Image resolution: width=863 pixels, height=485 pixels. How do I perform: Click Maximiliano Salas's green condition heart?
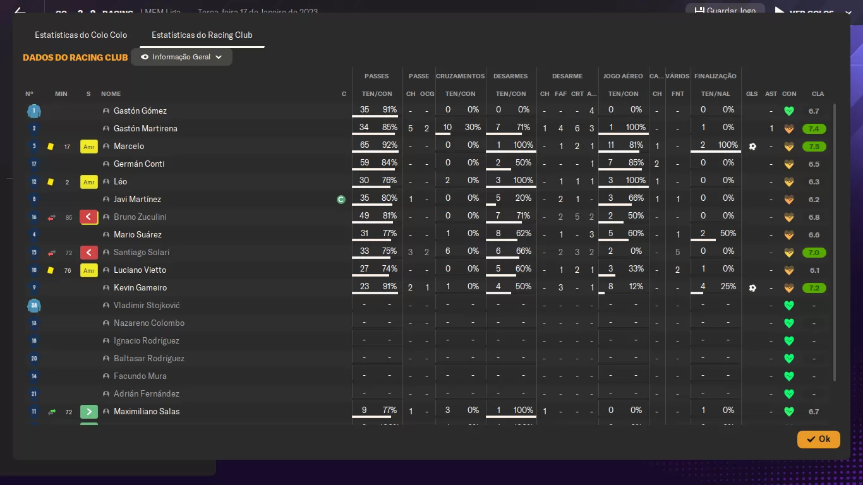[788, 412]
